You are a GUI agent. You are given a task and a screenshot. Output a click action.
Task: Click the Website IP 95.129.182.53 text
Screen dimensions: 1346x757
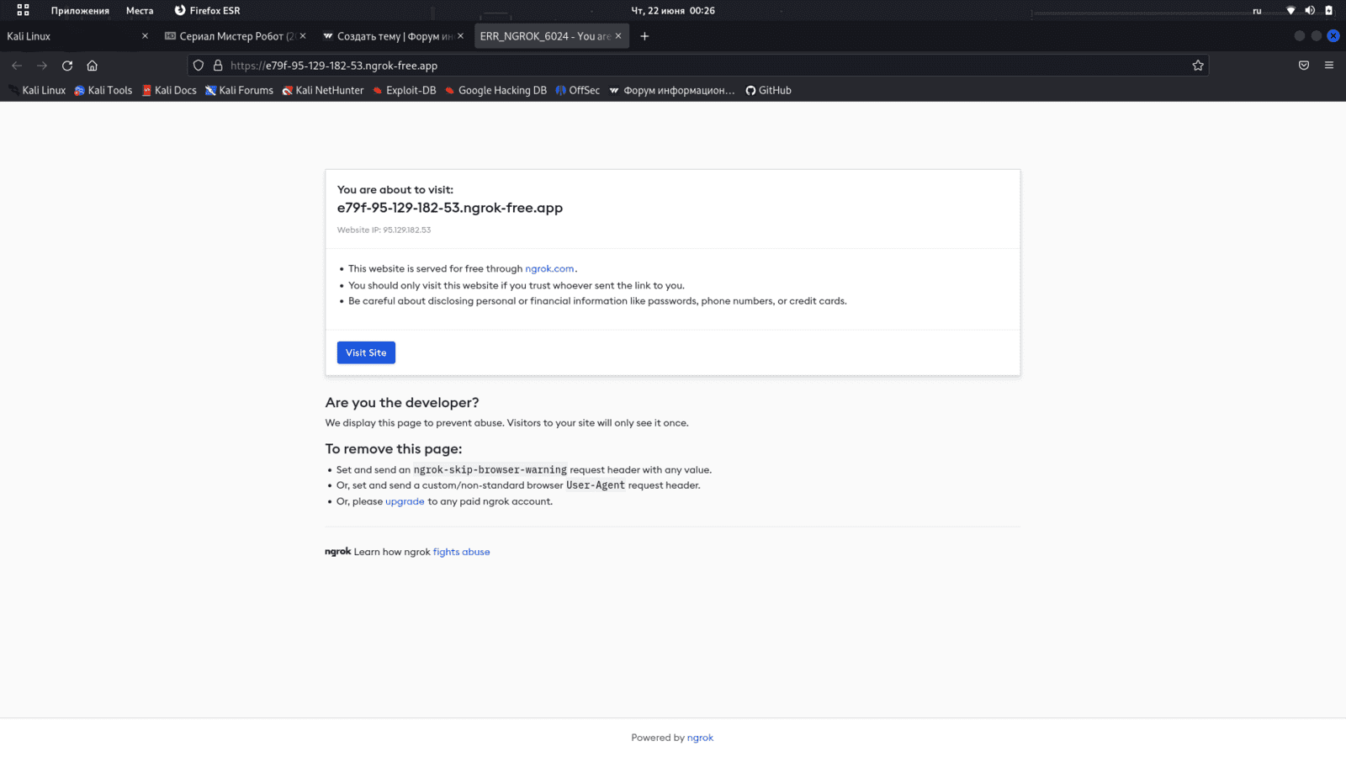pos(384,230)
